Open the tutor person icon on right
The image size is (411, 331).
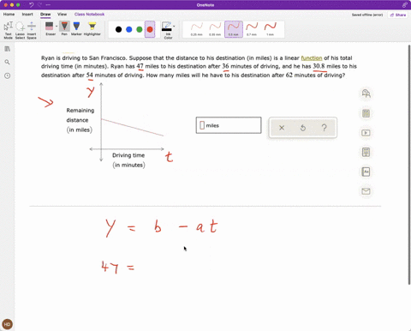[366, 93]
